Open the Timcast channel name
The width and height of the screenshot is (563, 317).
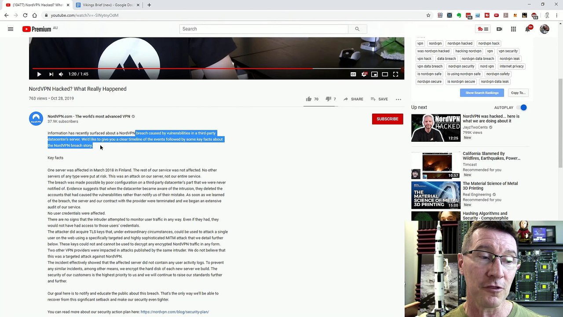click(470, 165)
